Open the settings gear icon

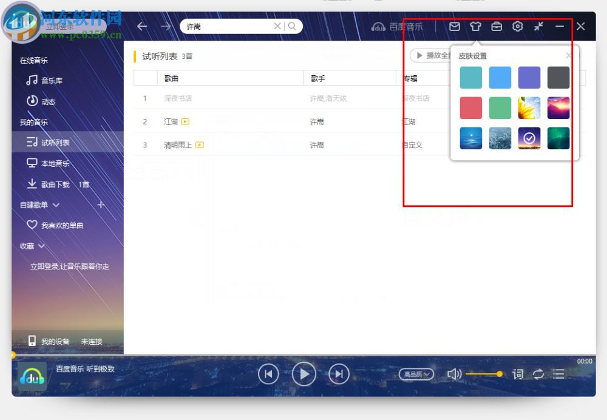pos(517,26)
